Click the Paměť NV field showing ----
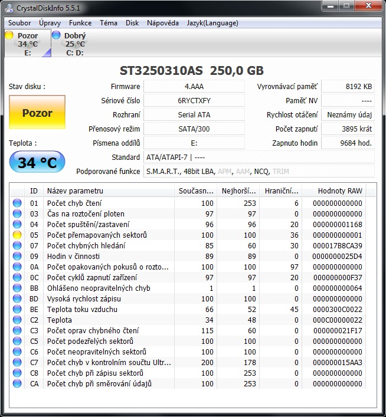 pyautogui.click(x=348, y=100)
